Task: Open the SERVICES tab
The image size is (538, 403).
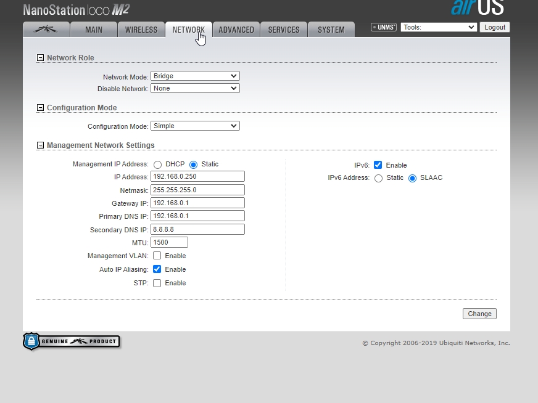Action: point(284,30)
